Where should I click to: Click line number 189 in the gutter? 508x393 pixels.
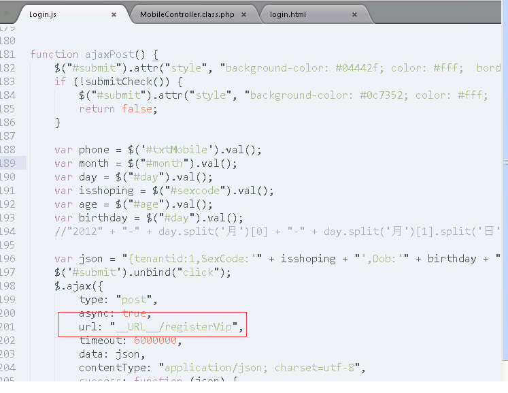point(7,163)
